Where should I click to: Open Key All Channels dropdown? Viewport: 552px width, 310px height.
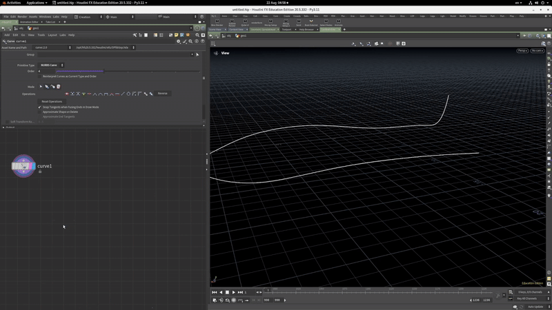(531, 299)
